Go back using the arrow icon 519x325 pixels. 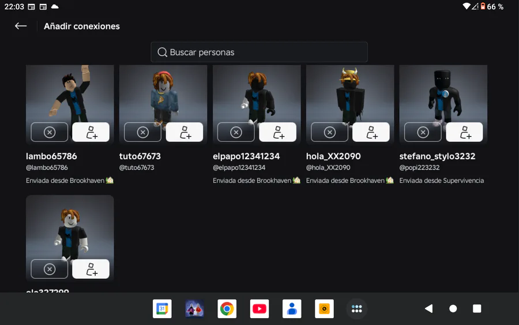[x=21, y=26]
